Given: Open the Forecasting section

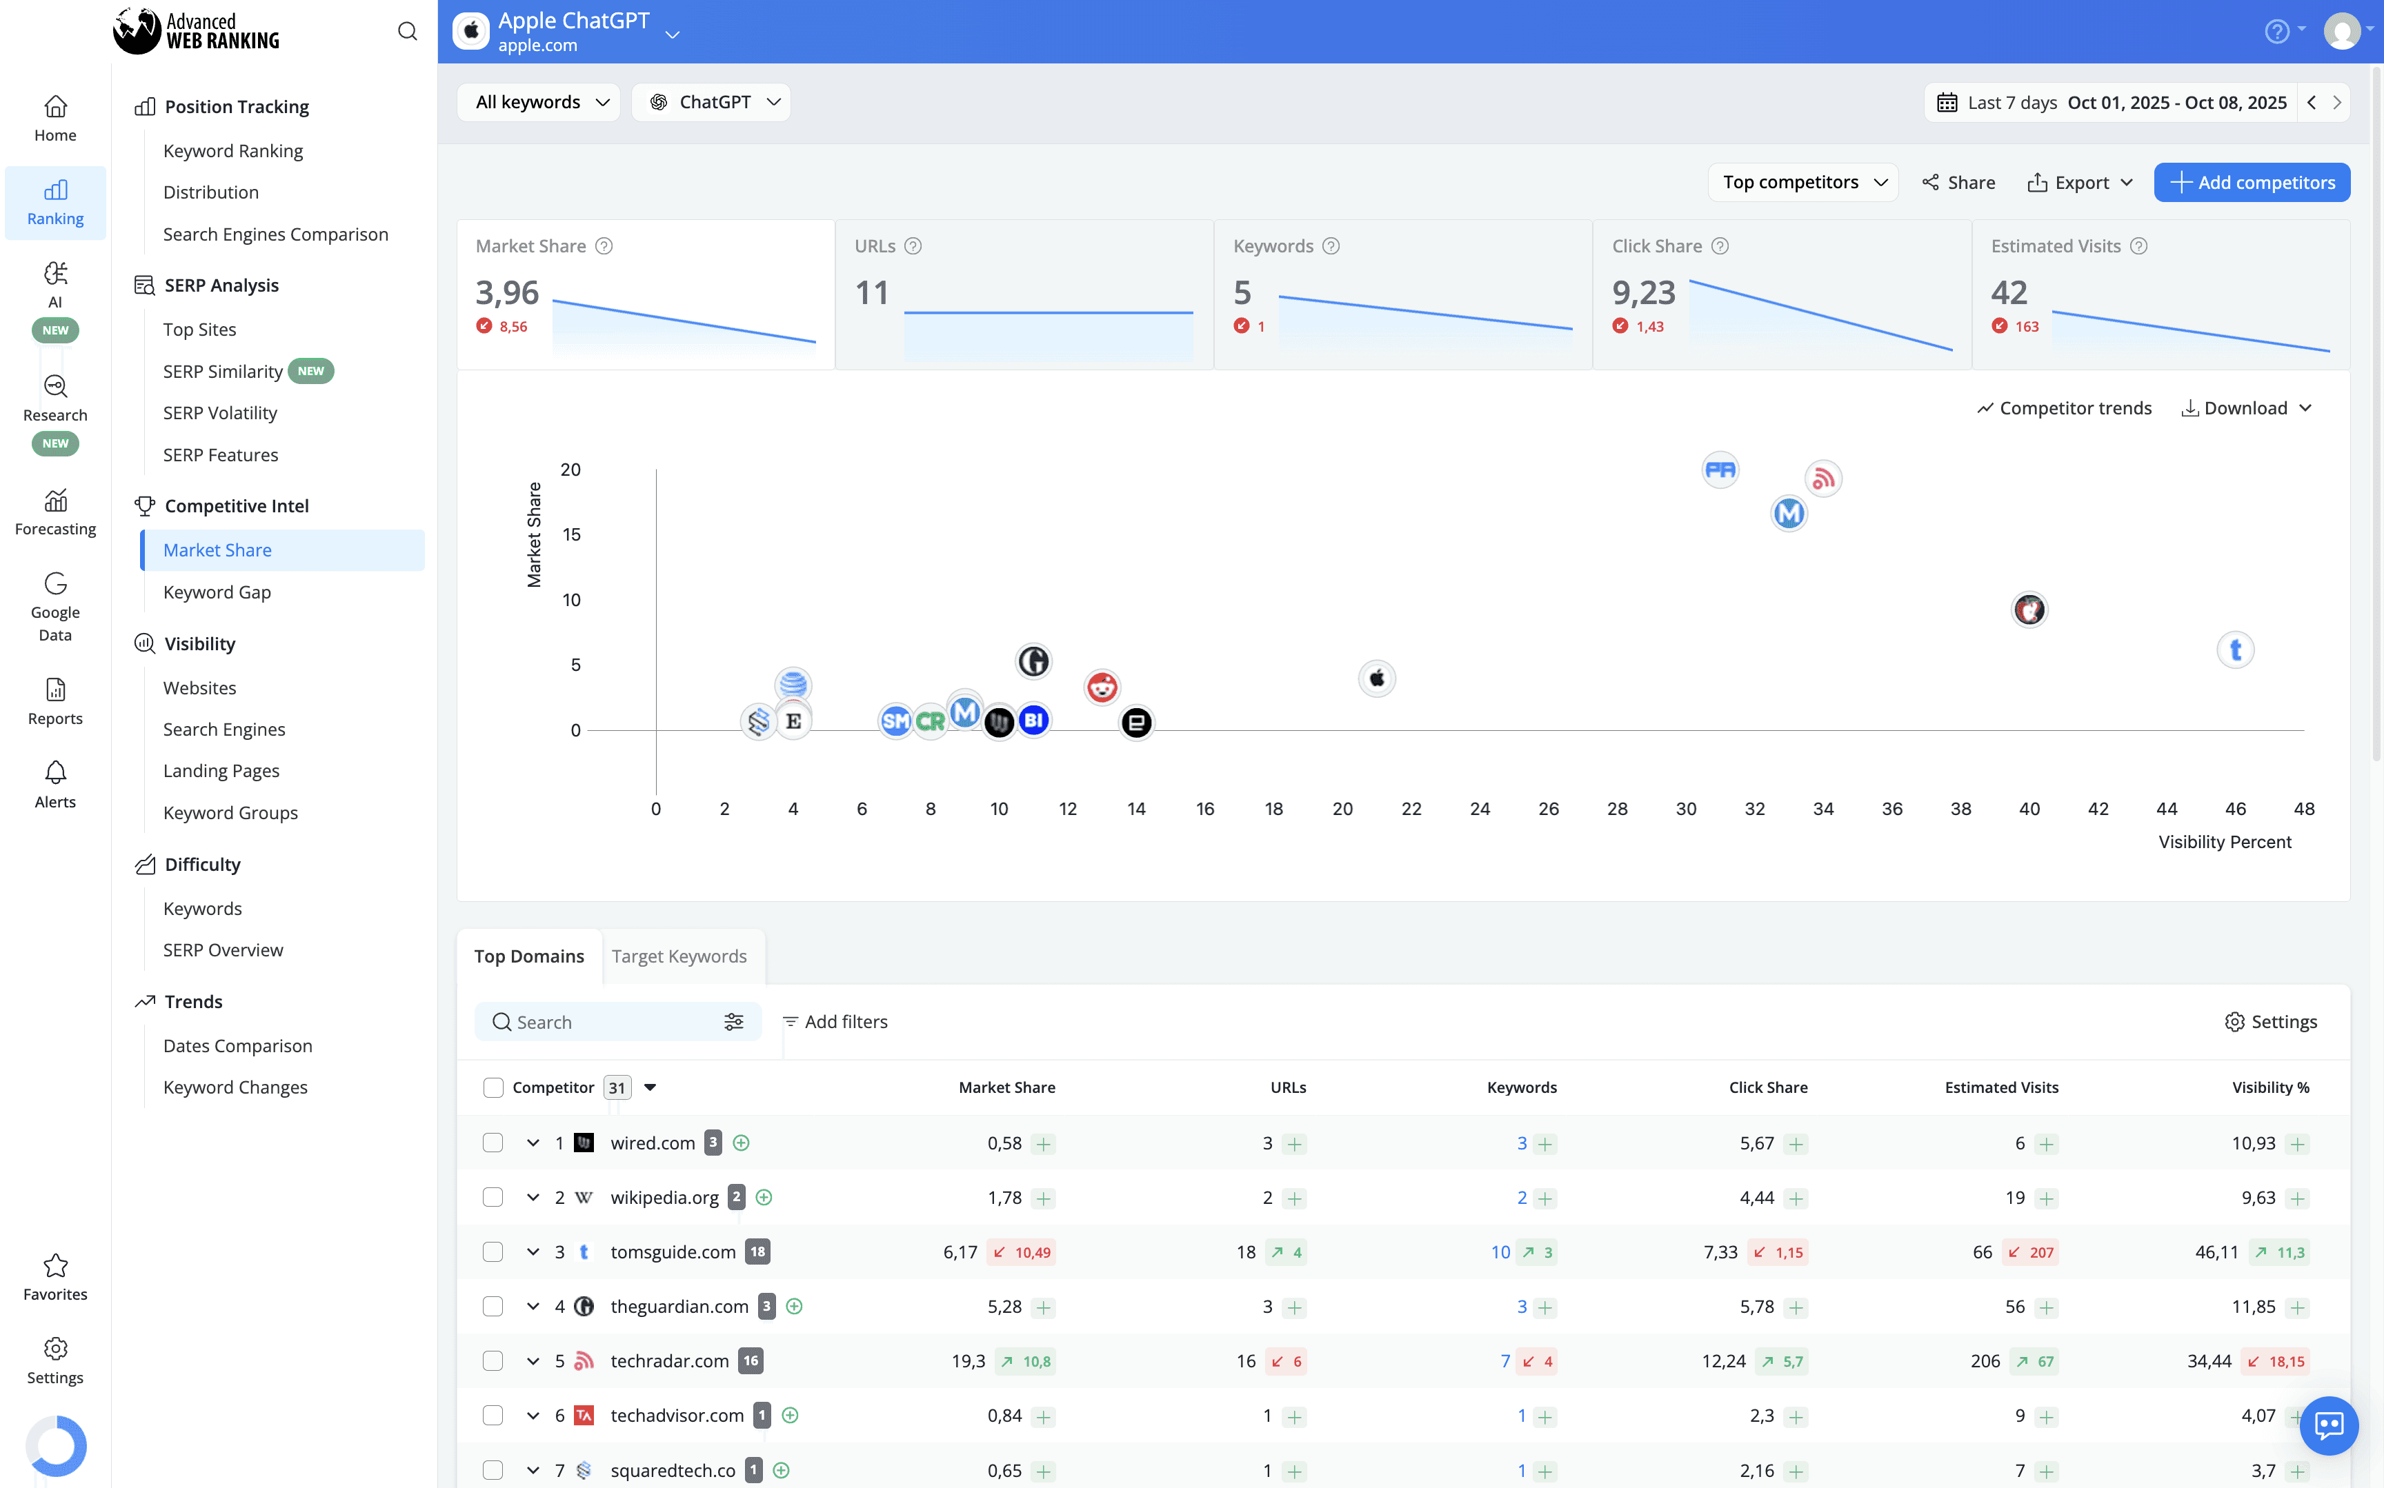Looking at the screenshot, I should [x=55, y=513].
